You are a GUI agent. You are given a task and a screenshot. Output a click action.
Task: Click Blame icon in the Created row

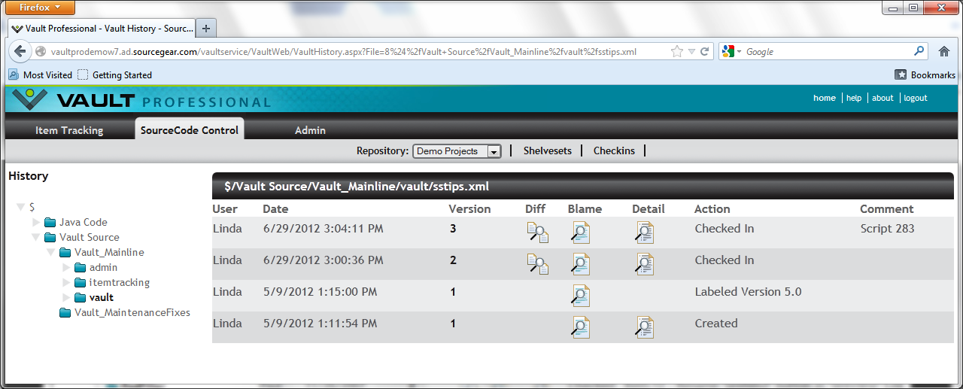579,327
